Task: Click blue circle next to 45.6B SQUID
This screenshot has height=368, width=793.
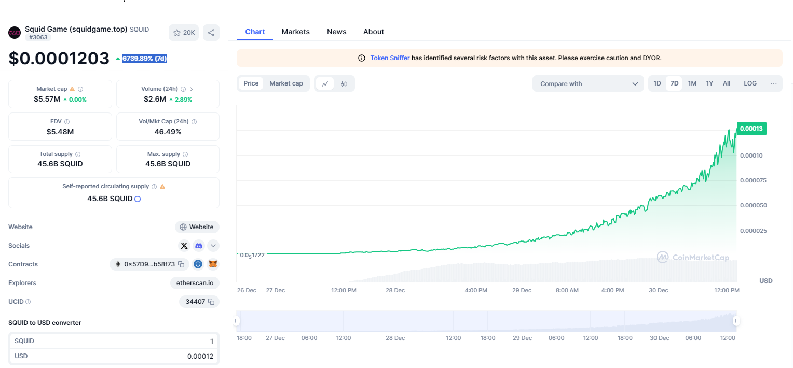Action: point(138,199)
